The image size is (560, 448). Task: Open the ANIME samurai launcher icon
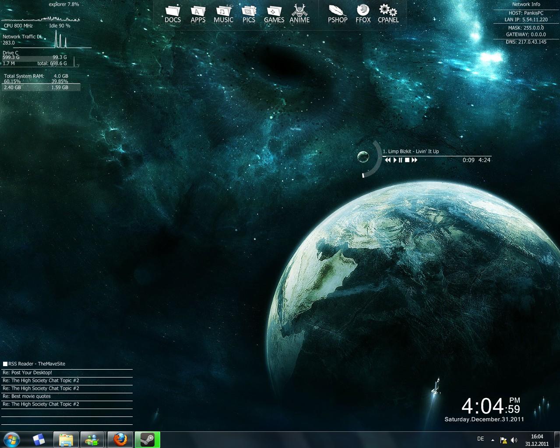coord(299,14)
